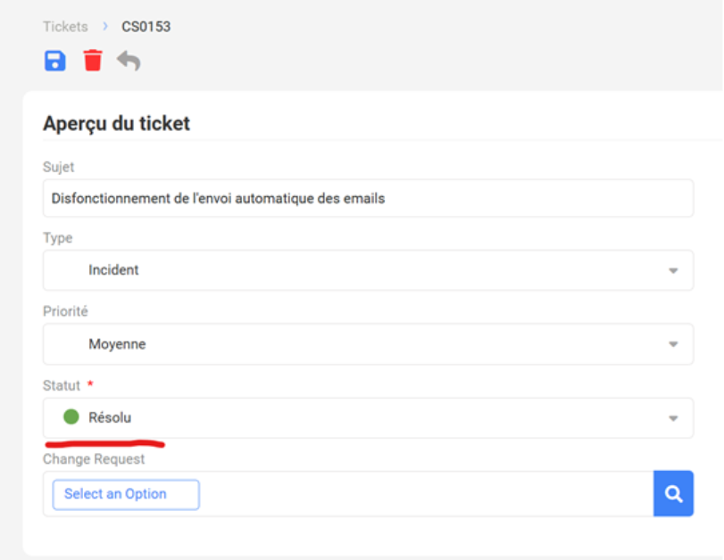Expand the Priorité dropdown arrow
The height and width of the screenshot is (560, 724).
click(x=673, y=344)
